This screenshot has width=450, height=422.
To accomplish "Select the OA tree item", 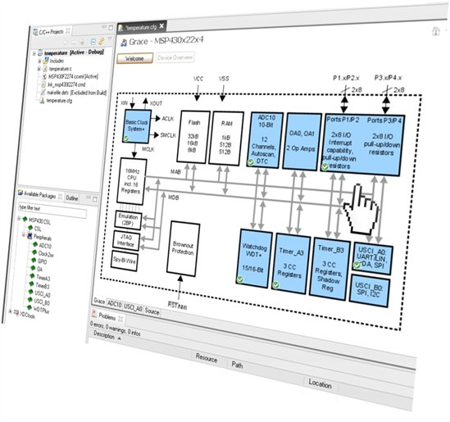I will tap(40, 269).
